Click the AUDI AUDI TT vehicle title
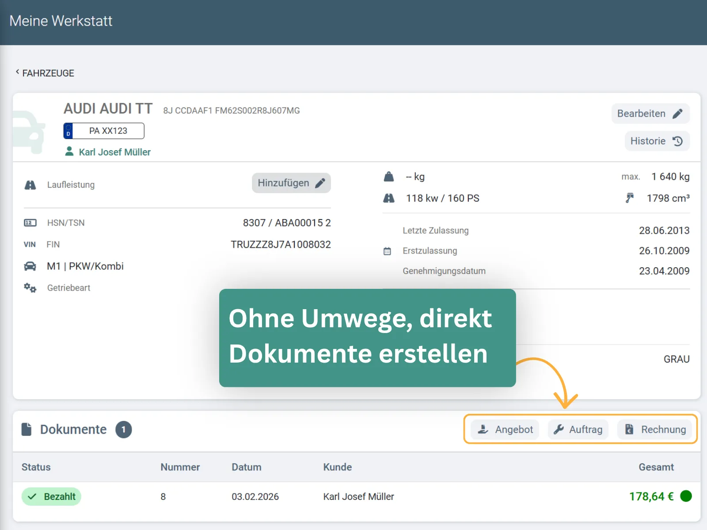 108,108
